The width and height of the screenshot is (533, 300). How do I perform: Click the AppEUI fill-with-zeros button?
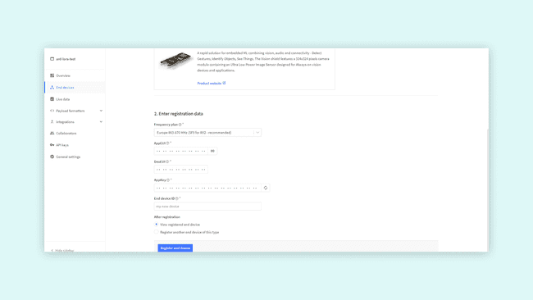click(212, 151)
